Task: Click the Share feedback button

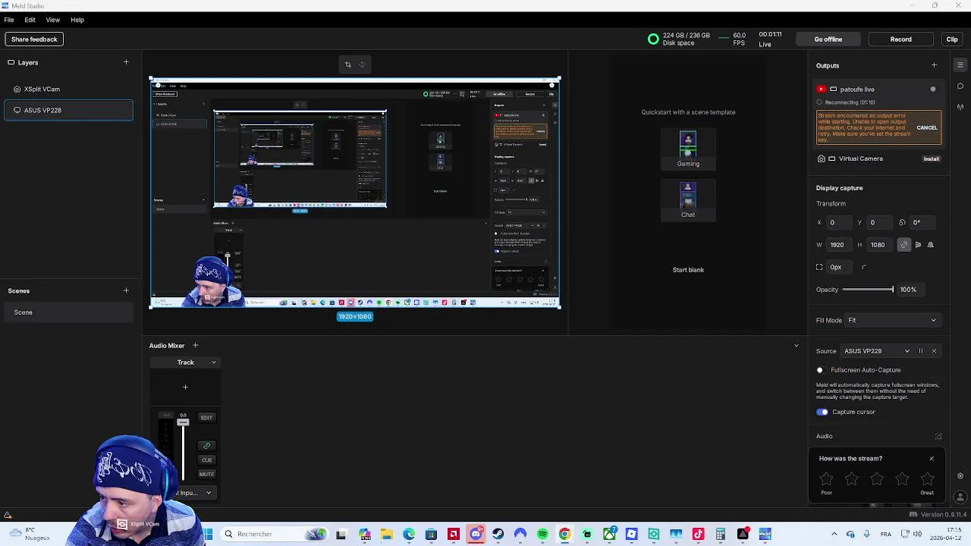Action: click(x=34, y=39)
